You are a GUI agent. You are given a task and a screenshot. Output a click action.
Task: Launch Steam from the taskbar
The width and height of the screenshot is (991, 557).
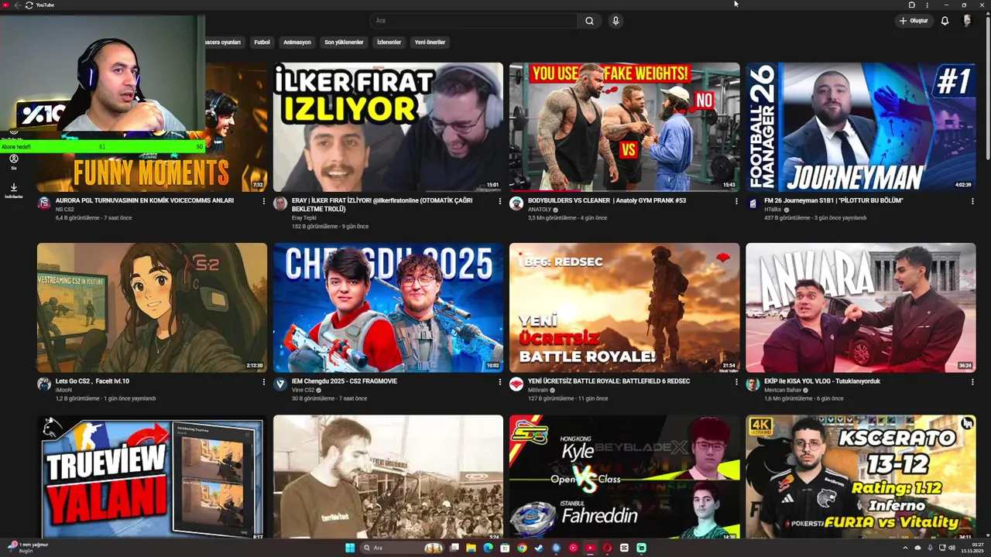click(539, 548)
